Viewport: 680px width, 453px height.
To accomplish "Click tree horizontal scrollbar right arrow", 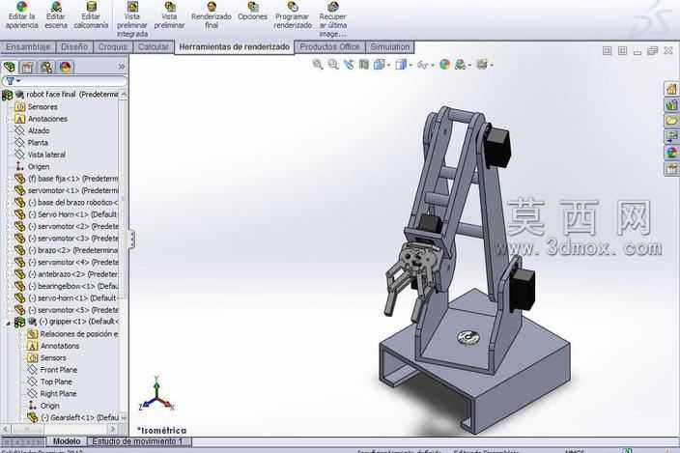I will (x=113, y=429).
